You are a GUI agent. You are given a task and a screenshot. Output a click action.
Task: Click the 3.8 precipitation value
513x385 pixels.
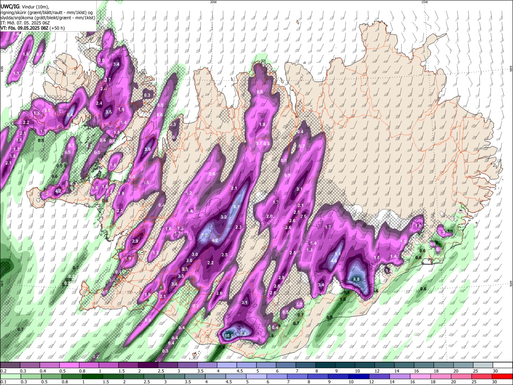click(x=174, y=284)
